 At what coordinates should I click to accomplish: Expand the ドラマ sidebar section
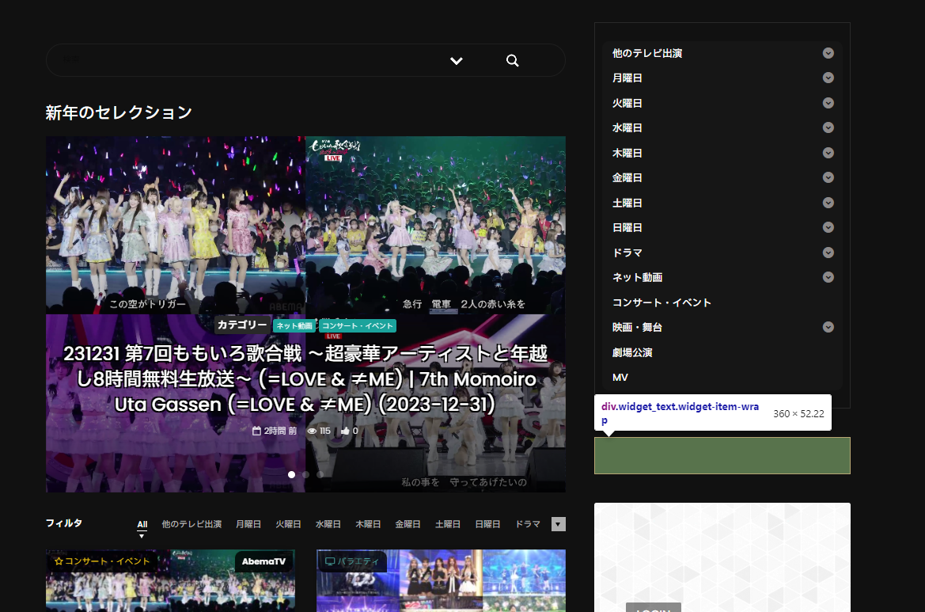tap(828, 253)
